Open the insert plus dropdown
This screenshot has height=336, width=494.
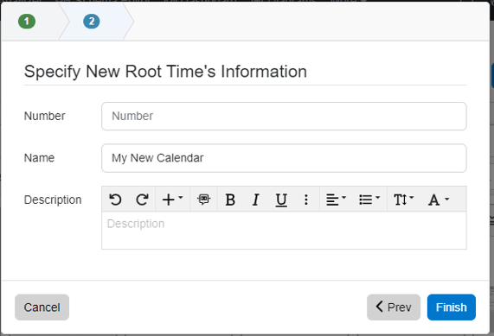(x=172, y=200)
